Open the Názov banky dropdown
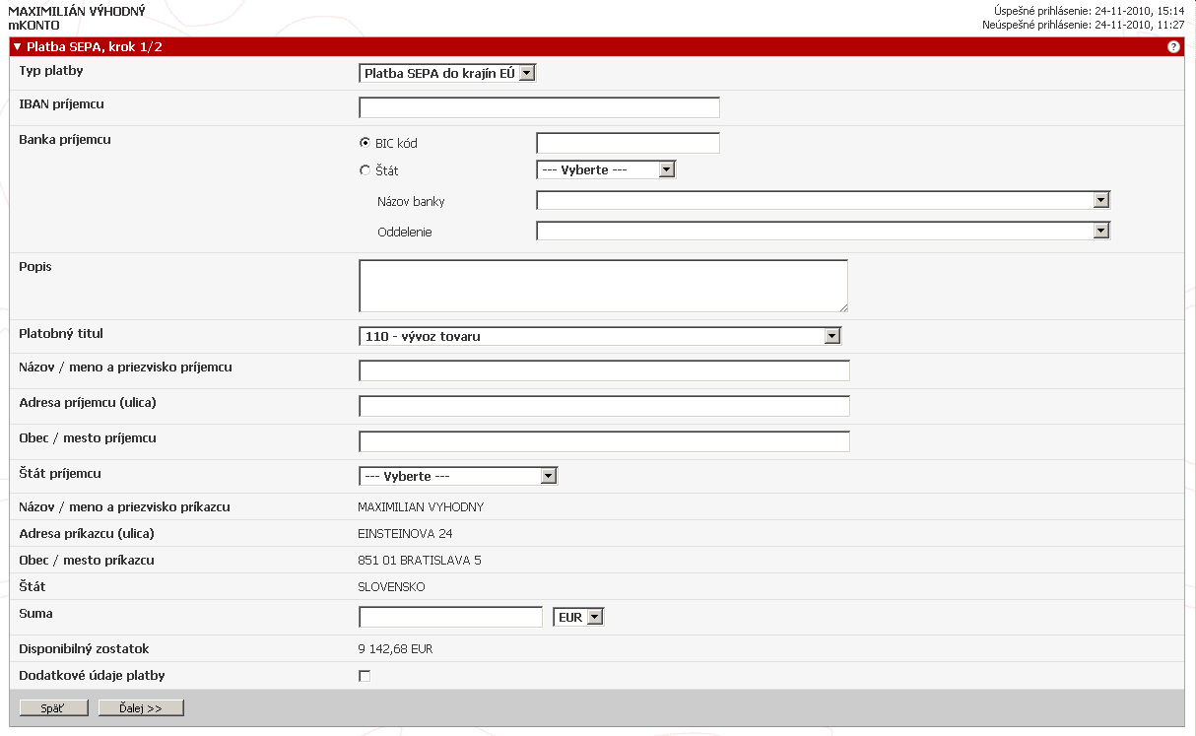 pyautogui.click(x=824, y=201)
